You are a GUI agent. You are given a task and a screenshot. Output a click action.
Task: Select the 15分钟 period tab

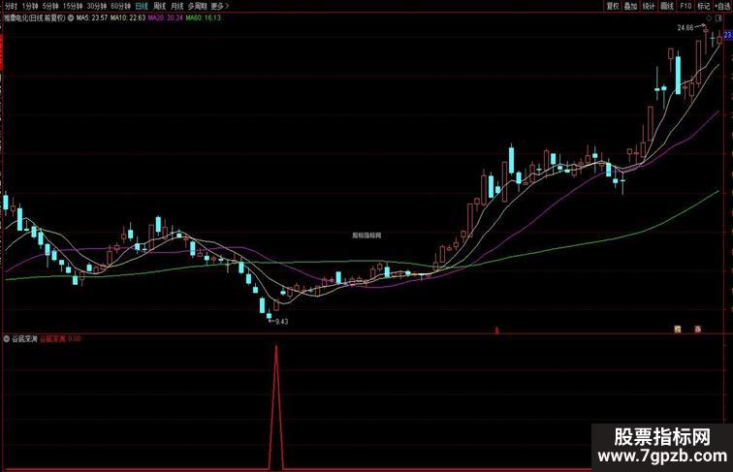point(73,6)
